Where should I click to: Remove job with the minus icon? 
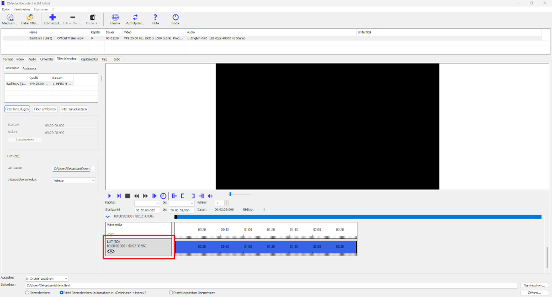pyautogui.click(x=72, y=17)
